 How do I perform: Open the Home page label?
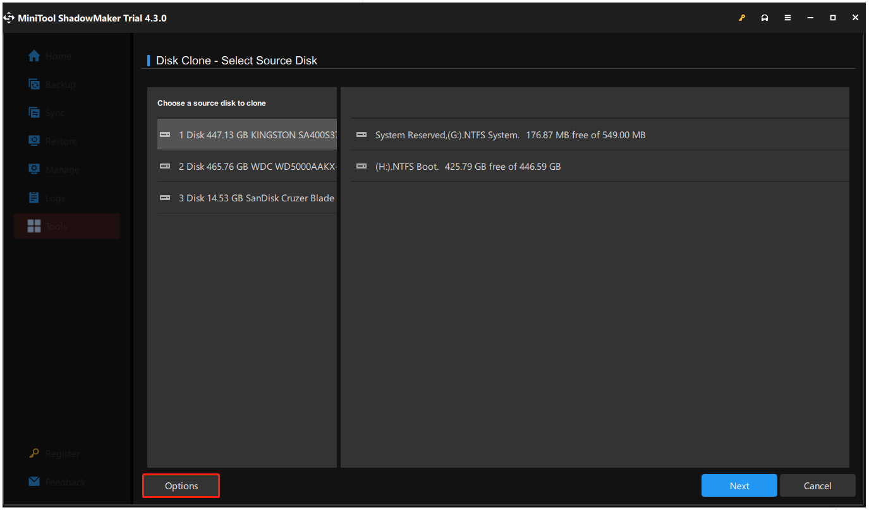pyautogui.click(x=58, y=56)
